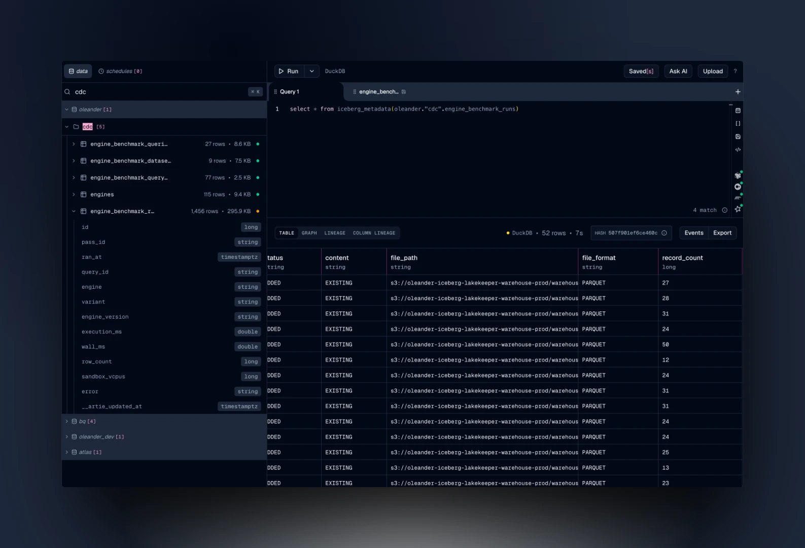Expand the atlas catalog
This screenshot has height=548, width=805.
tap(66, 452)
